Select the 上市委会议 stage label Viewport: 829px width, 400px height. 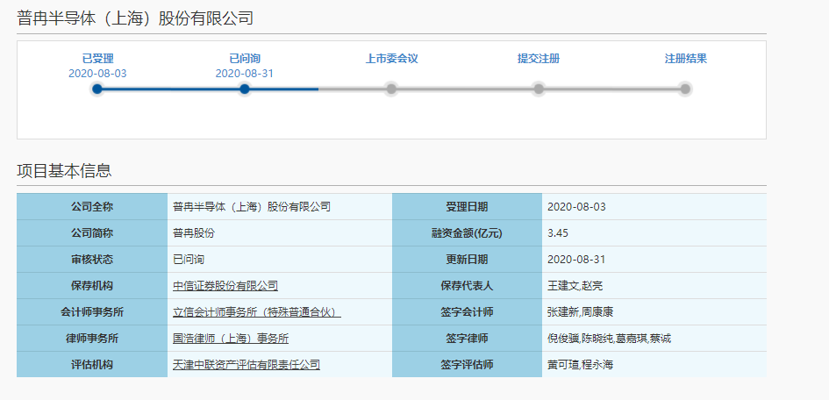[x=391, y=59]
